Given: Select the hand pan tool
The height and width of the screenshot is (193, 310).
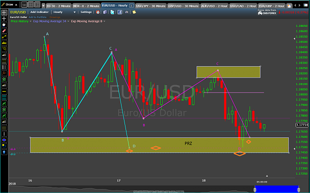Looking at the screenshot, I should click(4, 25).
